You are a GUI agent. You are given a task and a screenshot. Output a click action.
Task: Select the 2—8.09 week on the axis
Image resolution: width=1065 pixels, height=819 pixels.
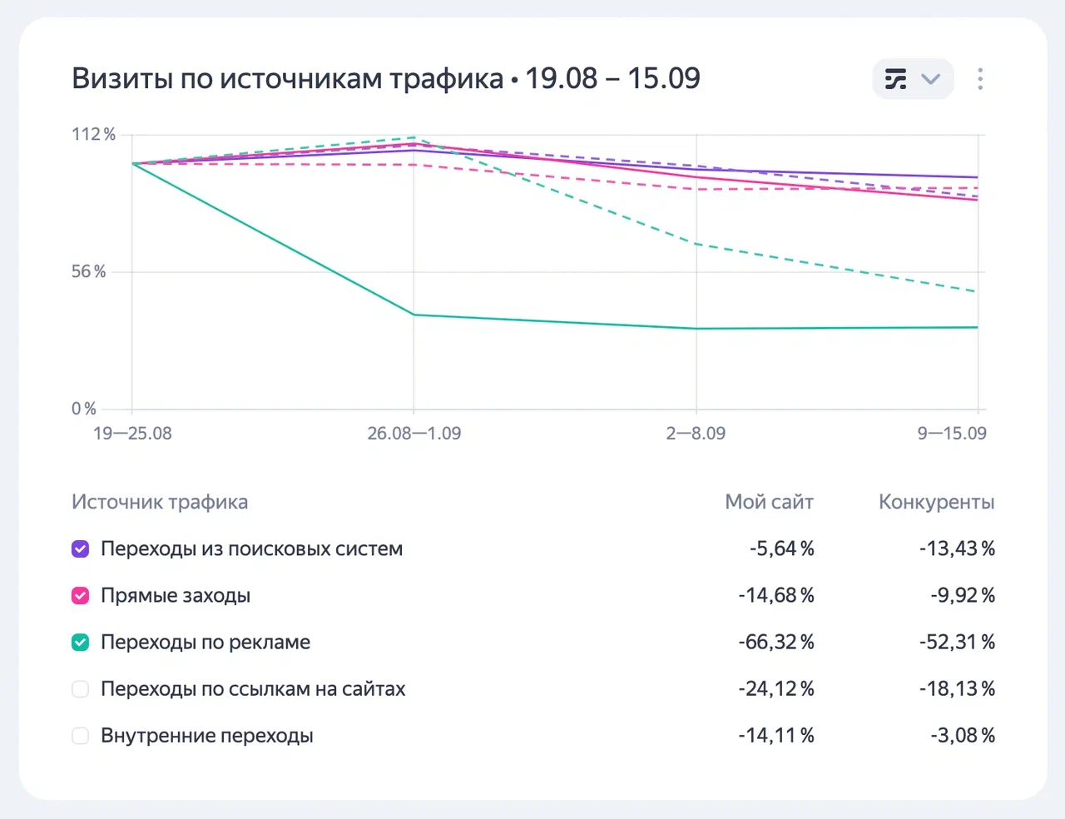click(x=696, y=434)
